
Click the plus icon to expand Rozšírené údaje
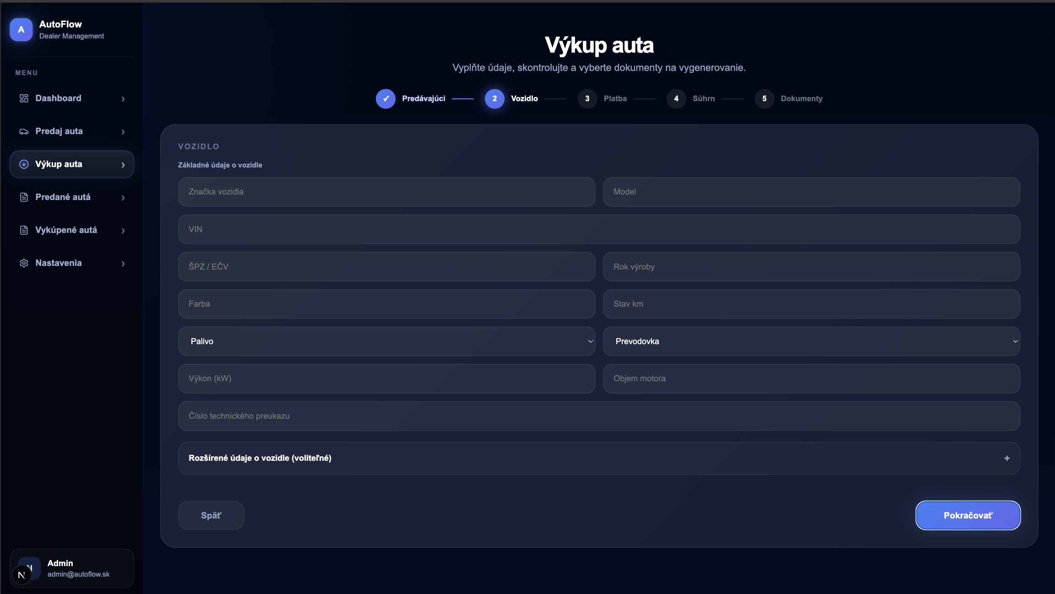[1007, 458]
